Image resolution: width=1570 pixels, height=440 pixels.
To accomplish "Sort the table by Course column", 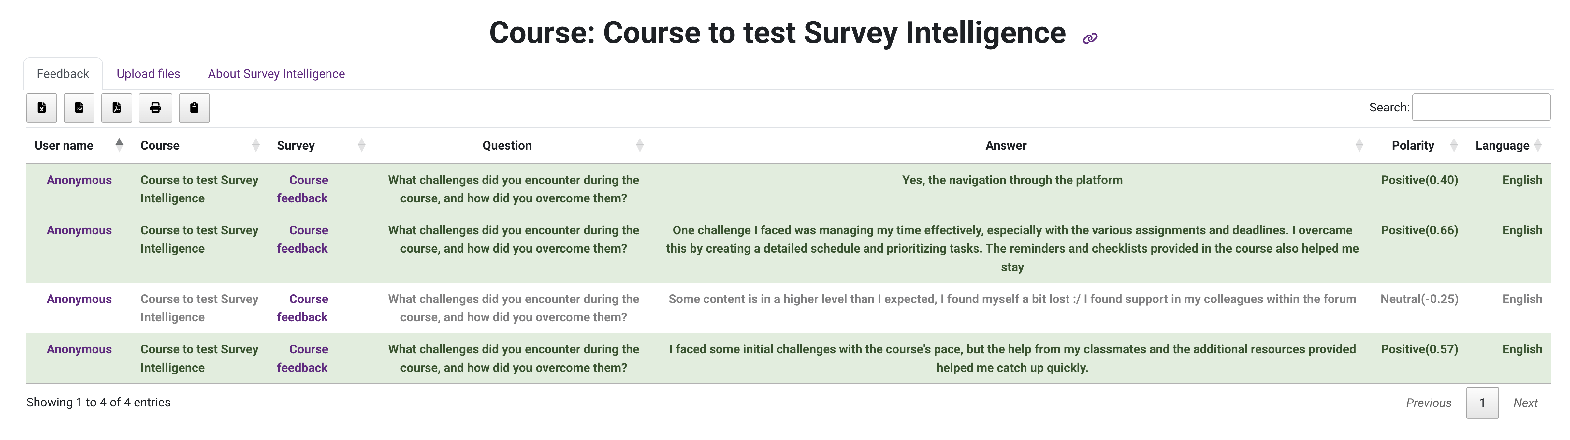I will point(160,146).
